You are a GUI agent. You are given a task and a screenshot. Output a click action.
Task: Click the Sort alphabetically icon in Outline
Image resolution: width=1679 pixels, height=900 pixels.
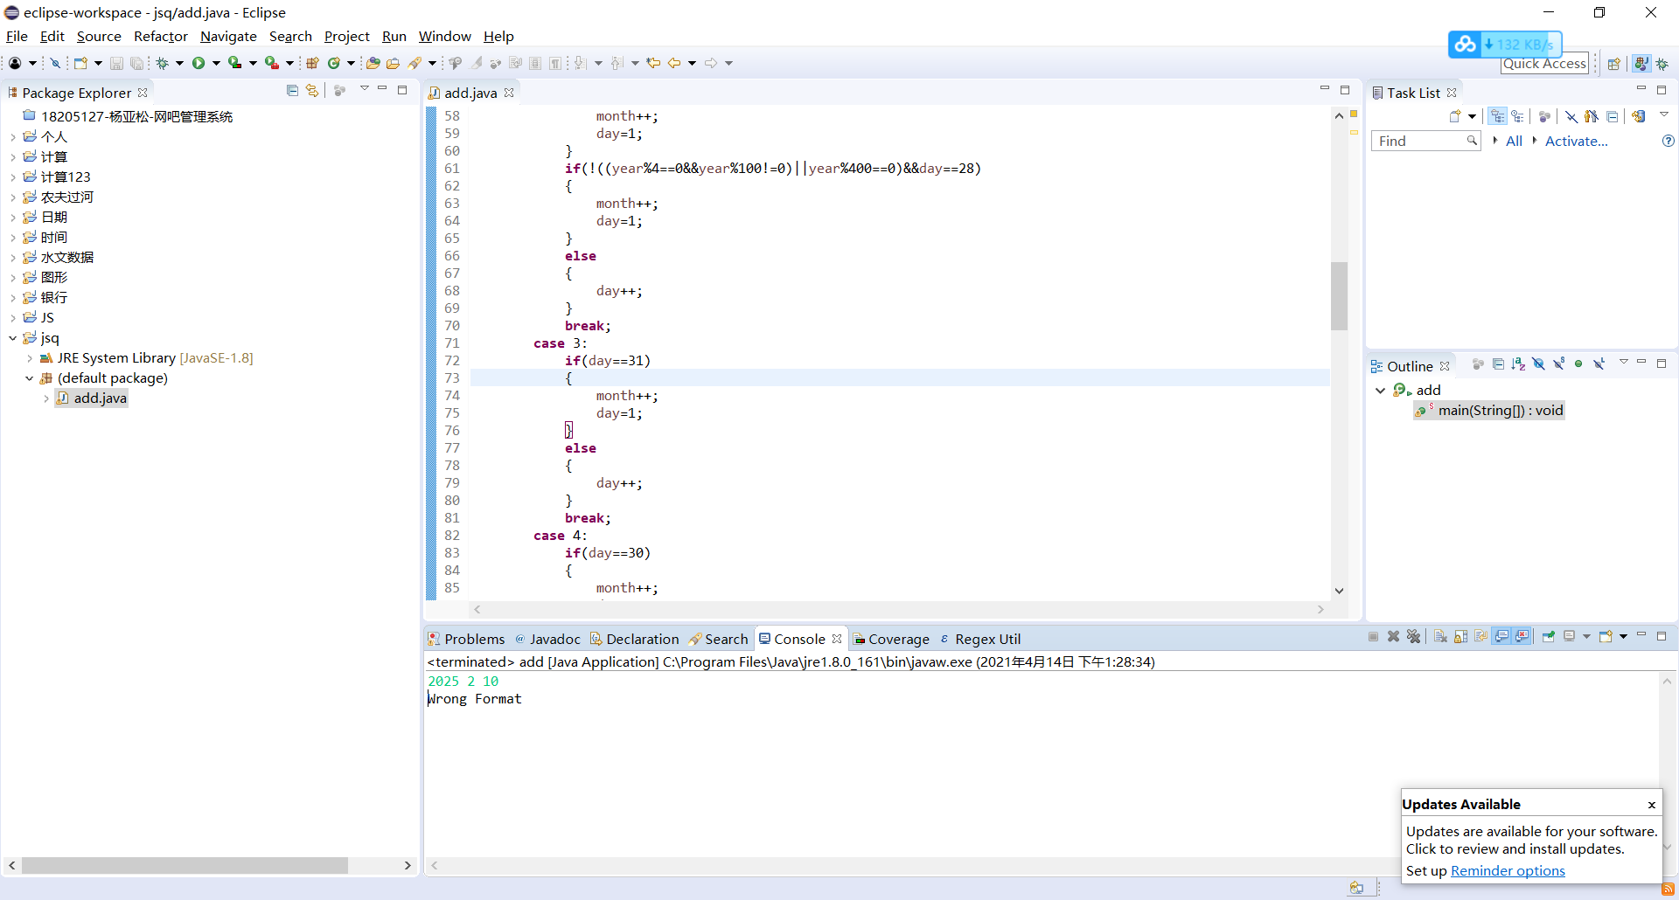pos(1518,364)
